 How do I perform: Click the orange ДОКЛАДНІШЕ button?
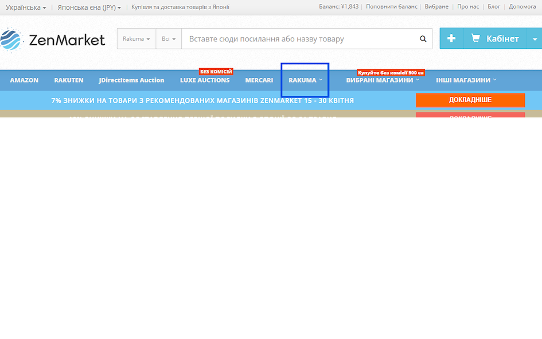point(470,100)
